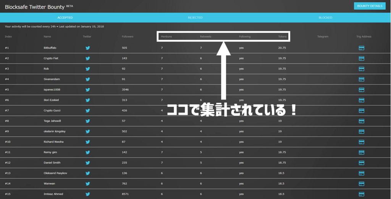The image size is (391, 199).
Task: Show Tega Jahswill's Trig Address card icon
Action: coord(361,121)
